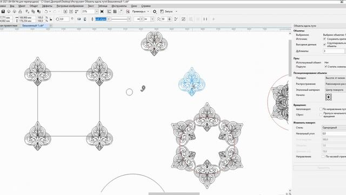This screenshot has width=346, height=195.
Task: Click the Options gear icon
Action: pos(155,11)
